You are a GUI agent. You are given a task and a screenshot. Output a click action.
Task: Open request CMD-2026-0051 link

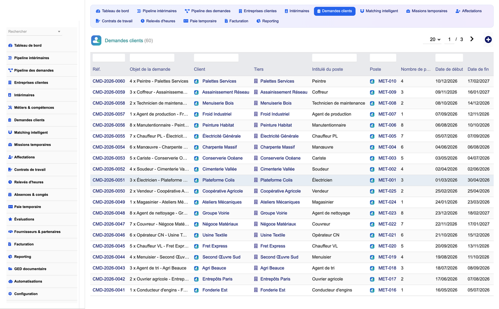[x=109, y=180]
